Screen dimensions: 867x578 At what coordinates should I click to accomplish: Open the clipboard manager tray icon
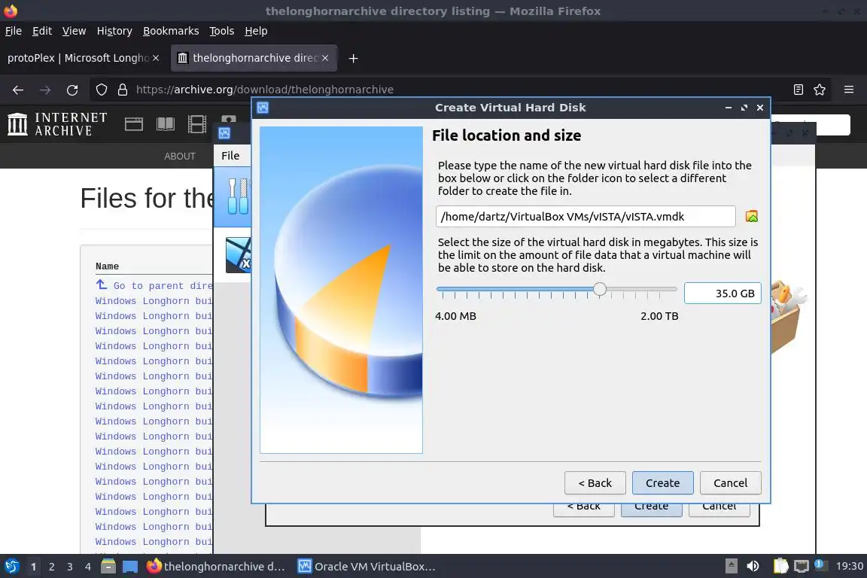point(780,566)
